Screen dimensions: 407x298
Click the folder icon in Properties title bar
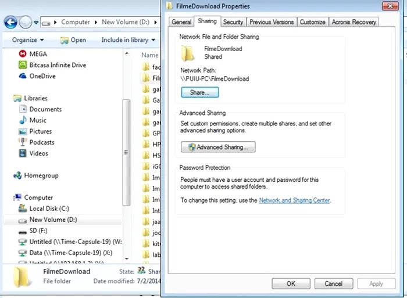pos(170,6)
